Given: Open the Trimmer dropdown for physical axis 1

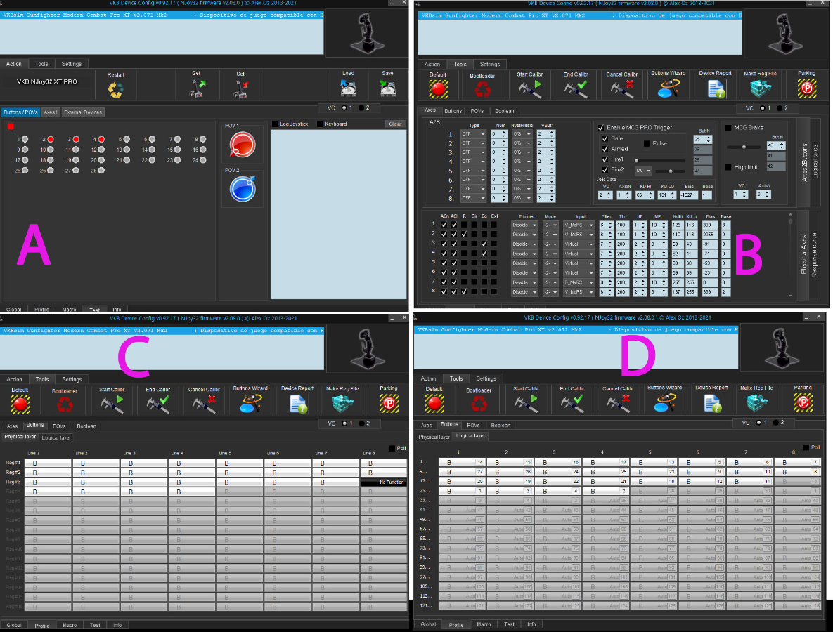Looking at the screenshot, I should coord(524,225).
